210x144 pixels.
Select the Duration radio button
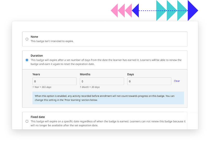[27, 60]
